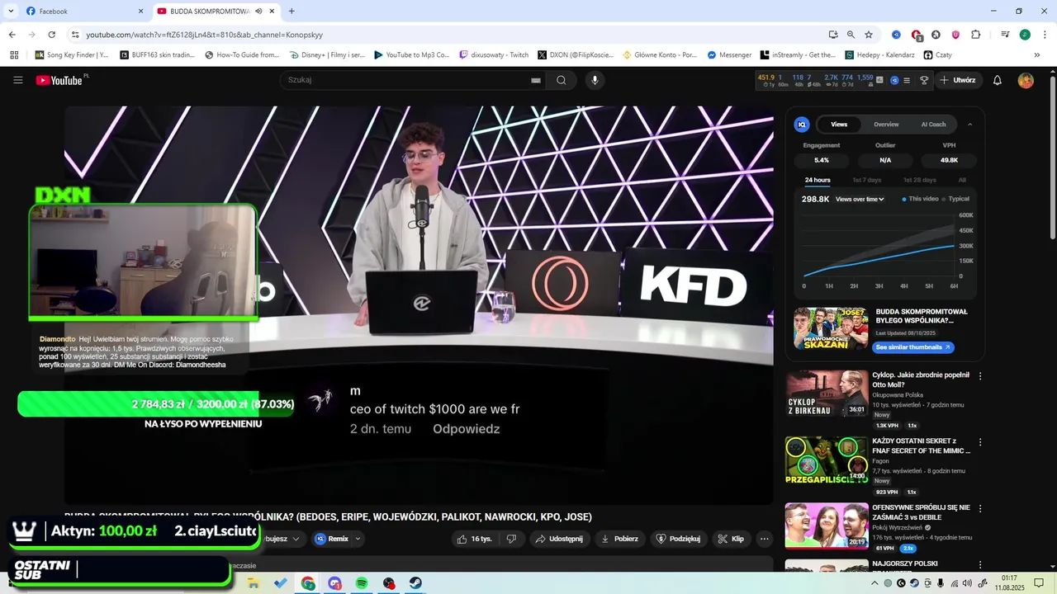1057x594 pixels.
Task: Open the three-dot more actions menu below the video
Action: point(764,539)
